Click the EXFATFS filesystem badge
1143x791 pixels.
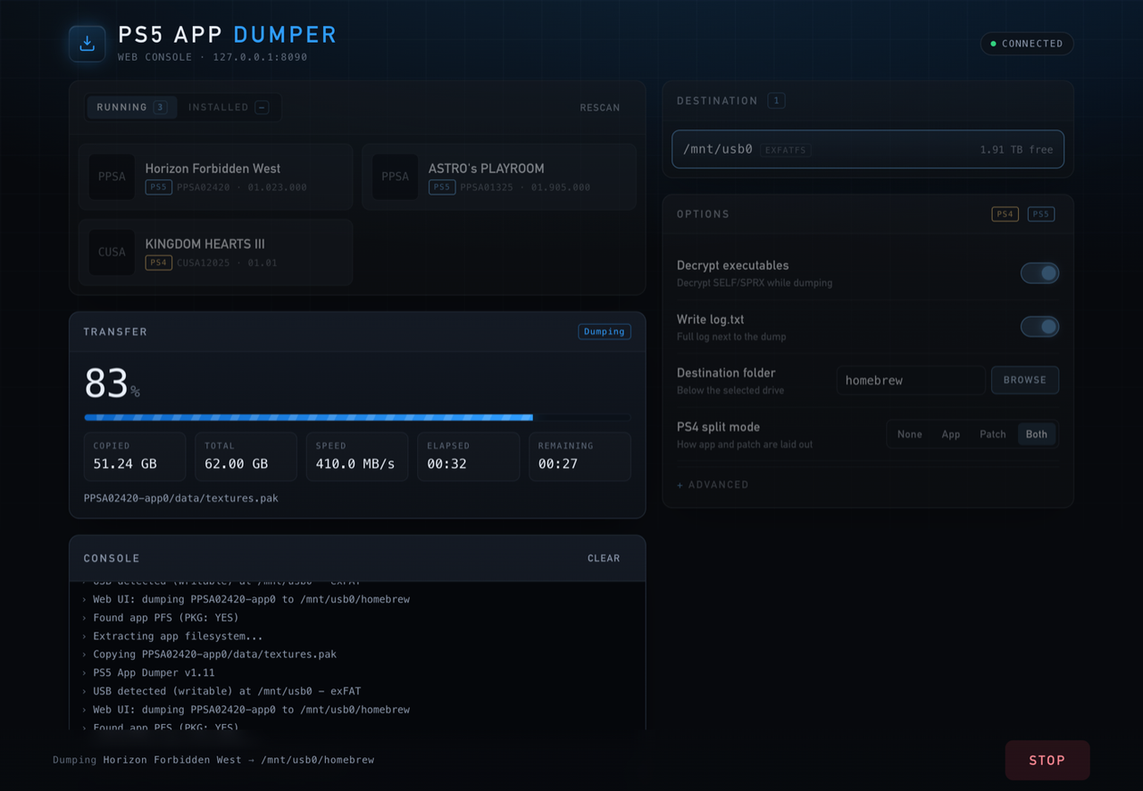tap(786, 150)
